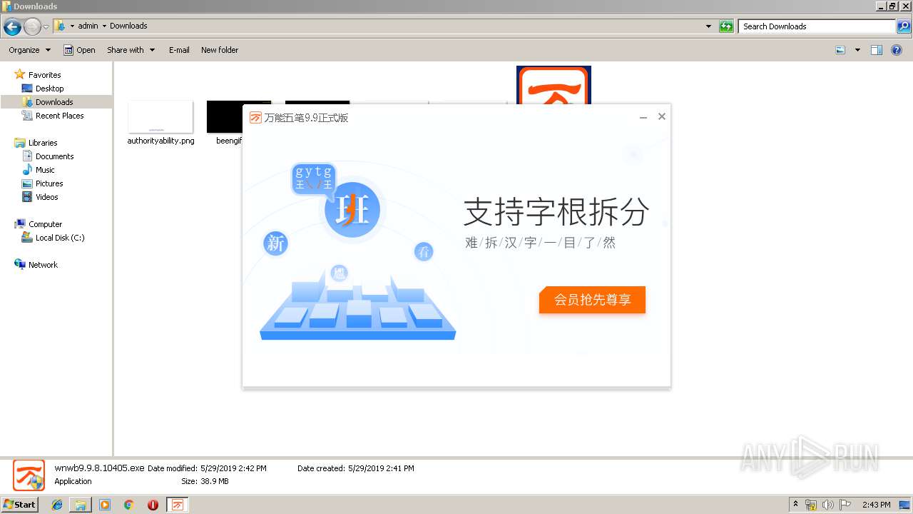Click E-mail in the toolbar
Viewport: 913px width, 514px height.
pyautogui.click(x=179, y=50)
